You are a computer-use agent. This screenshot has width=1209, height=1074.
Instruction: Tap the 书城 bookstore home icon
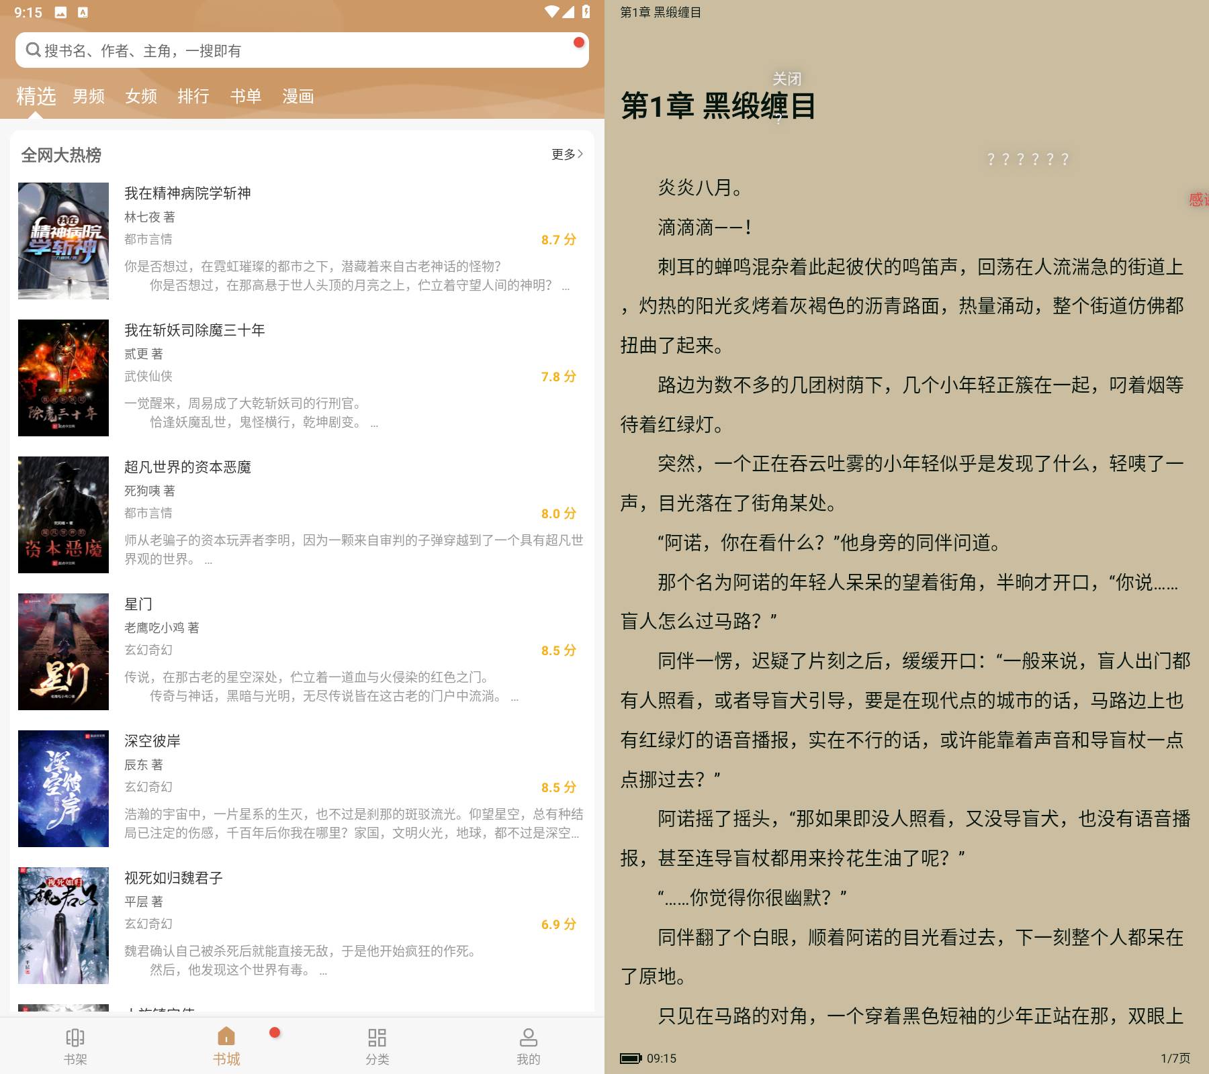226,1037
